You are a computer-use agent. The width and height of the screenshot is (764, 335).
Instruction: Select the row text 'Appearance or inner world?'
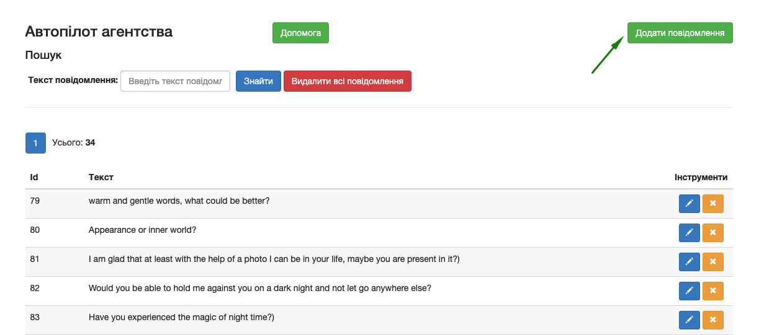pyautogui.click(x=142, y=230)
